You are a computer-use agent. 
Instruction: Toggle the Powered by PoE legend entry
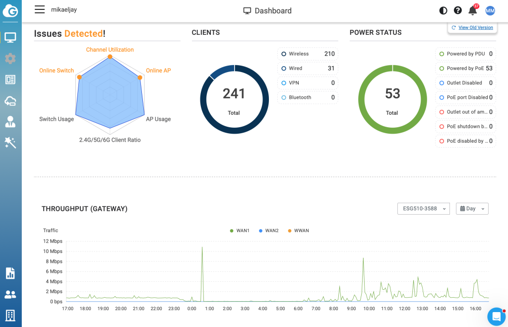pos(465,69)
